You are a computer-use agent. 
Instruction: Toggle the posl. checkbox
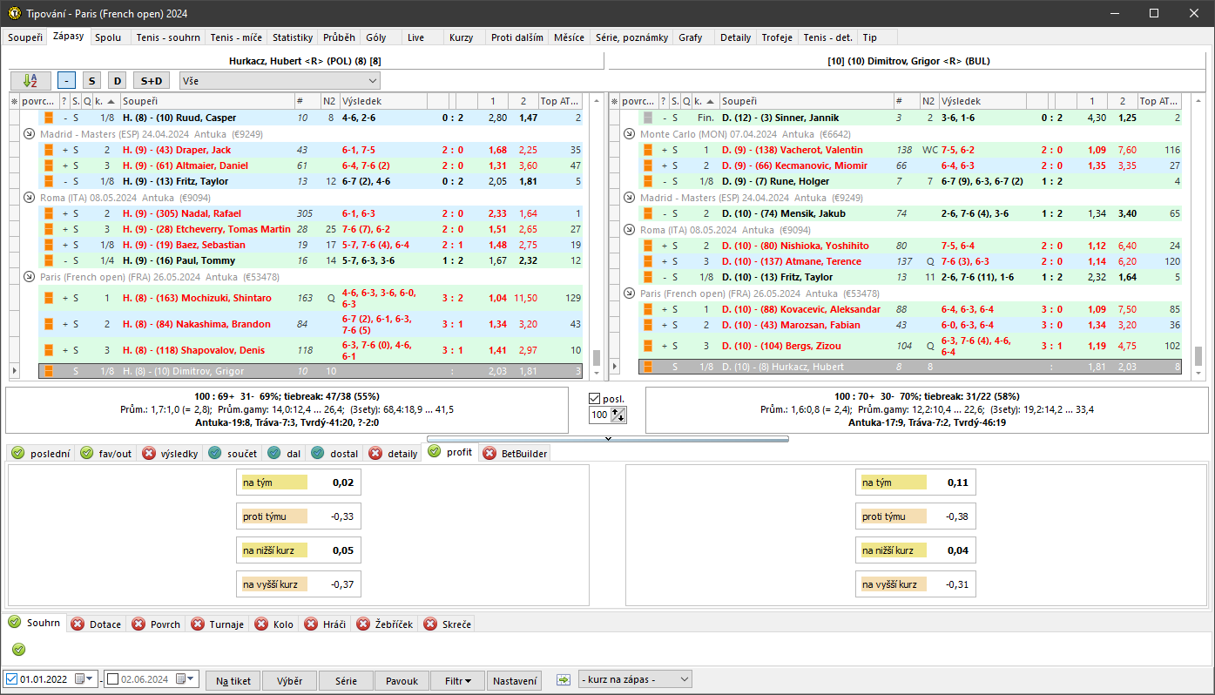click(x=595, y=399)
